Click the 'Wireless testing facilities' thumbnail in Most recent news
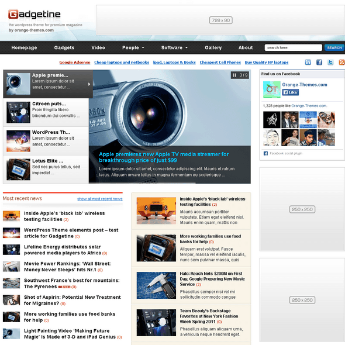The height and width of the screenshot is (345, 345). (x=12, y=216)
